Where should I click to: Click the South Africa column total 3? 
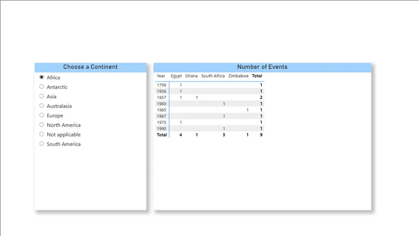(224, 135)
